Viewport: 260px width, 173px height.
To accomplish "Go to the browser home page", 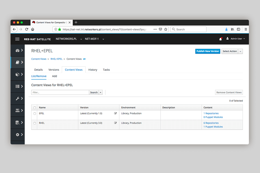I will coord(32,29).
